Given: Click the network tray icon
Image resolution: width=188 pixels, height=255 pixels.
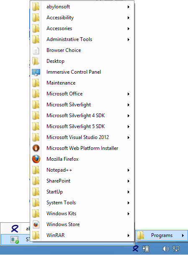Looking at the screenshot, I should click(176, 249).
